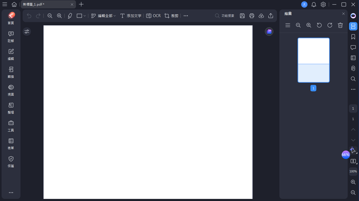Select the highlighter pen tool

point(70,16)
